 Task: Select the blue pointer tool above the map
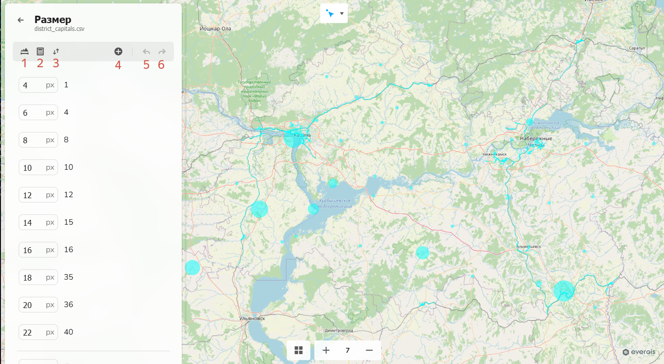(330, 13)
